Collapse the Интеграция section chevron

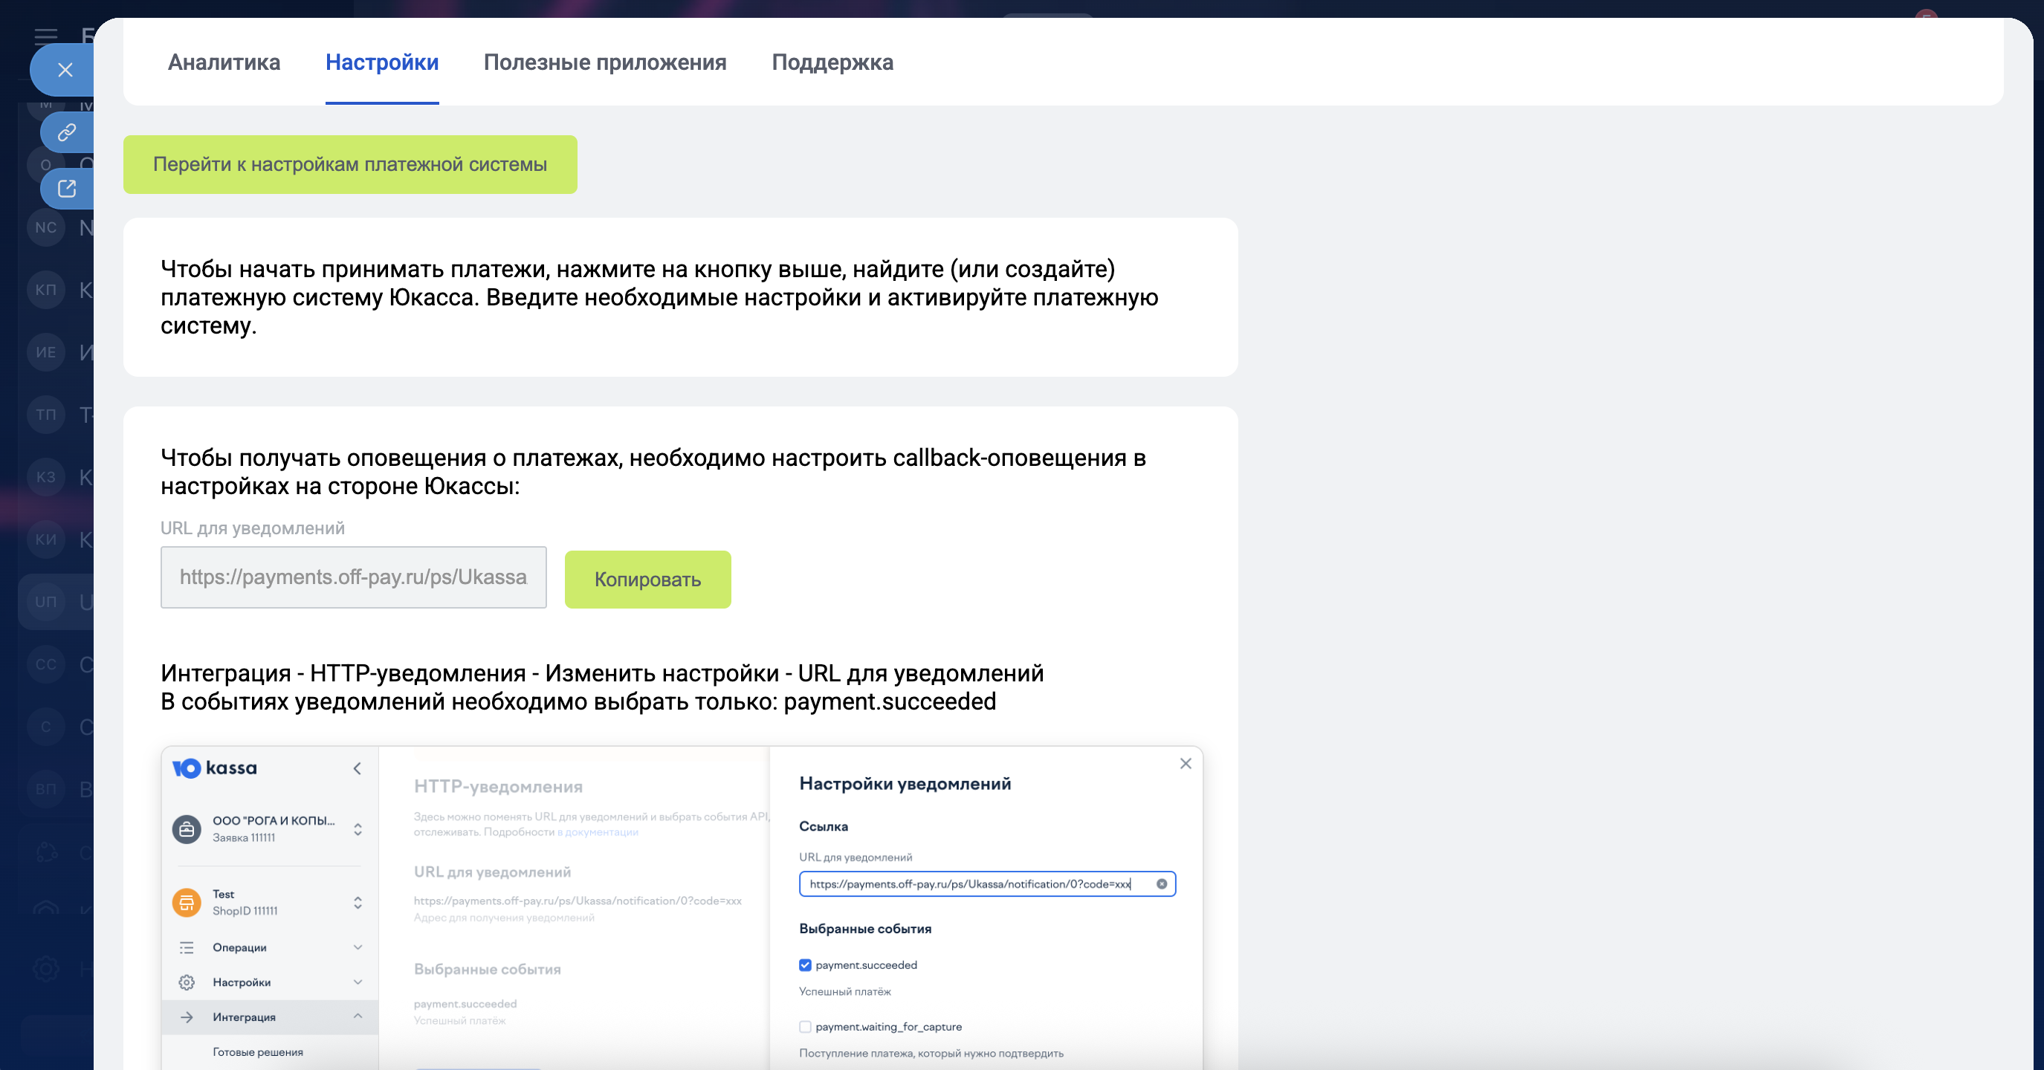[358, 1016]
